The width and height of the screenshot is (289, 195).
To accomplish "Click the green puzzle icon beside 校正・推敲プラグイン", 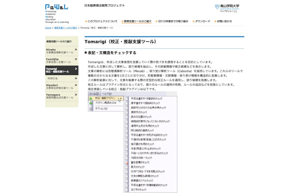I will tap(91, 98).
